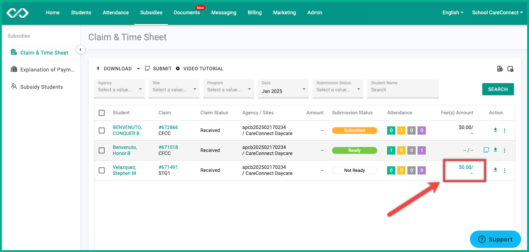Click the column settings icon
This screenshot has width=529, height=252.
click(511, 69)
